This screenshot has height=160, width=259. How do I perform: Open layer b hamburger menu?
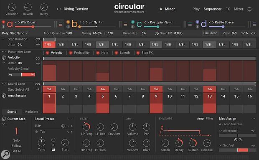click(125, 24)
